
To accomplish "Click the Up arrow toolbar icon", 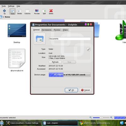I will pos(4,11).
